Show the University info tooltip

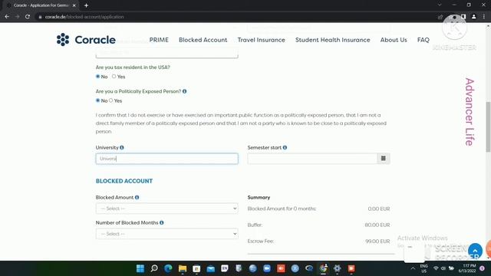pyautogui.click(x=122, y=147)
